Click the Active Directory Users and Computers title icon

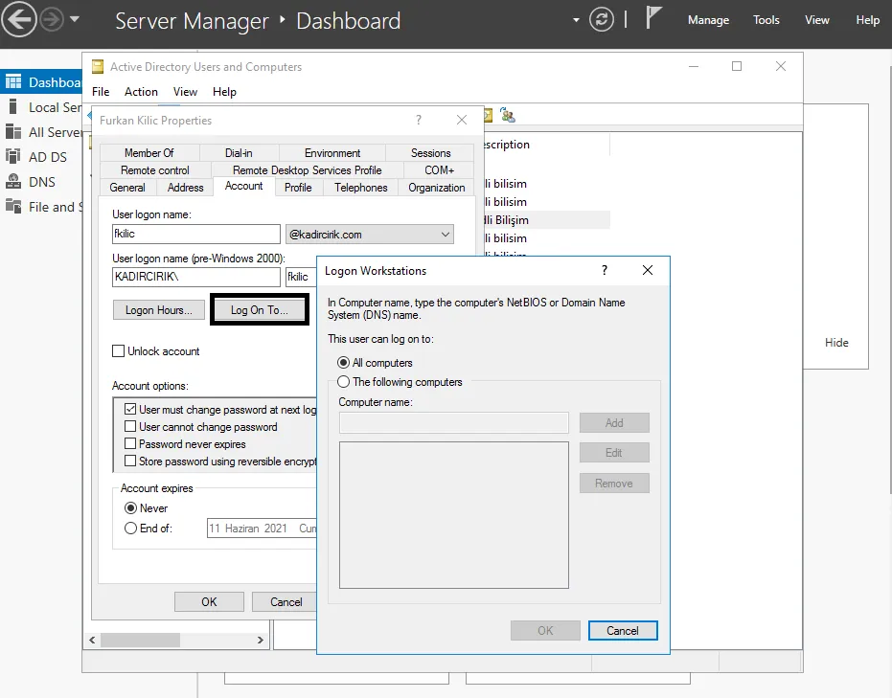[98, 67]
